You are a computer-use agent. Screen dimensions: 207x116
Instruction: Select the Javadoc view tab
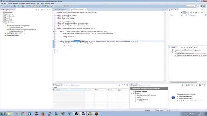tap(67, 85)
